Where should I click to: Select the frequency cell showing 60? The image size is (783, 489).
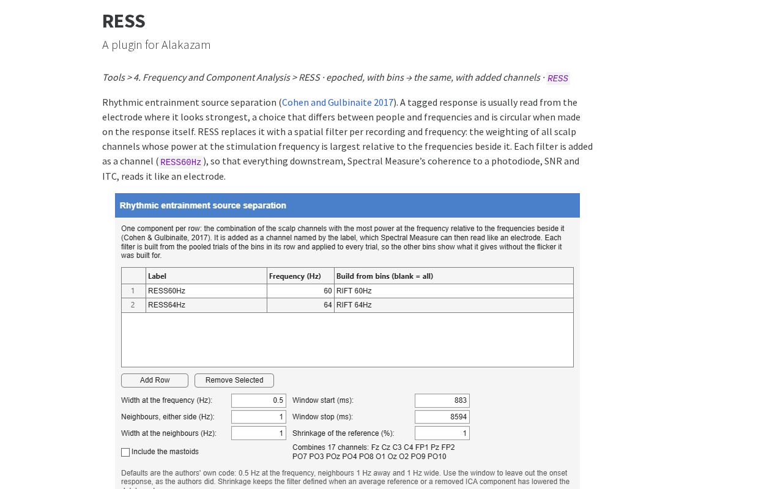point(300,291)
